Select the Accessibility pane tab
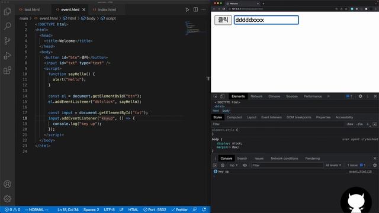379x213 pixels. (344, 117)
